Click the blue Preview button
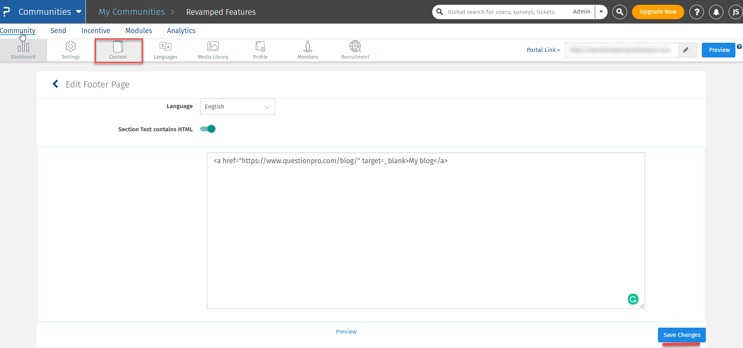743x348 pixels. pos(719,50)
